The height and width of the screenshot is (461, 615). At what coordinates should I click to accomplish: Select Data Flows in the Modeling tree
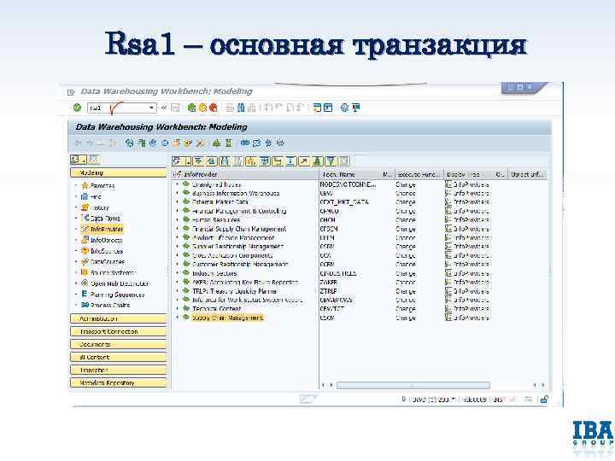tap(105, 219)
